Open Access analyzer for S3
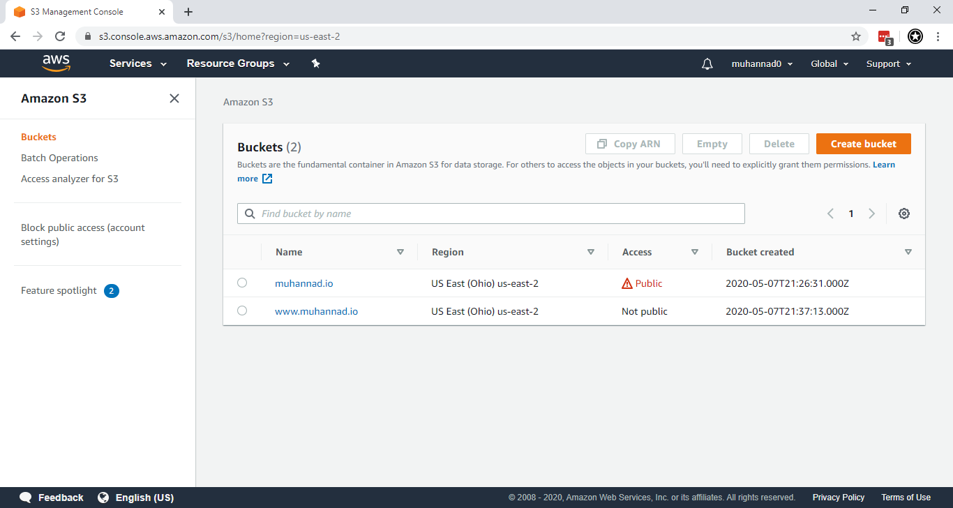 pyautogui.click(x=70, y=179)
